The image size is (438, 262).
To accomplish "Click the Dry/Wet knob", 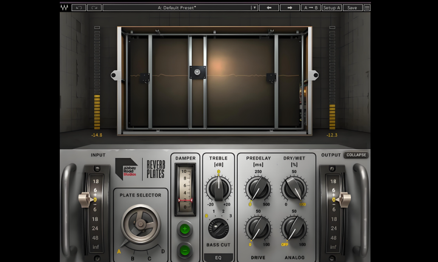I will pos(294,188).
